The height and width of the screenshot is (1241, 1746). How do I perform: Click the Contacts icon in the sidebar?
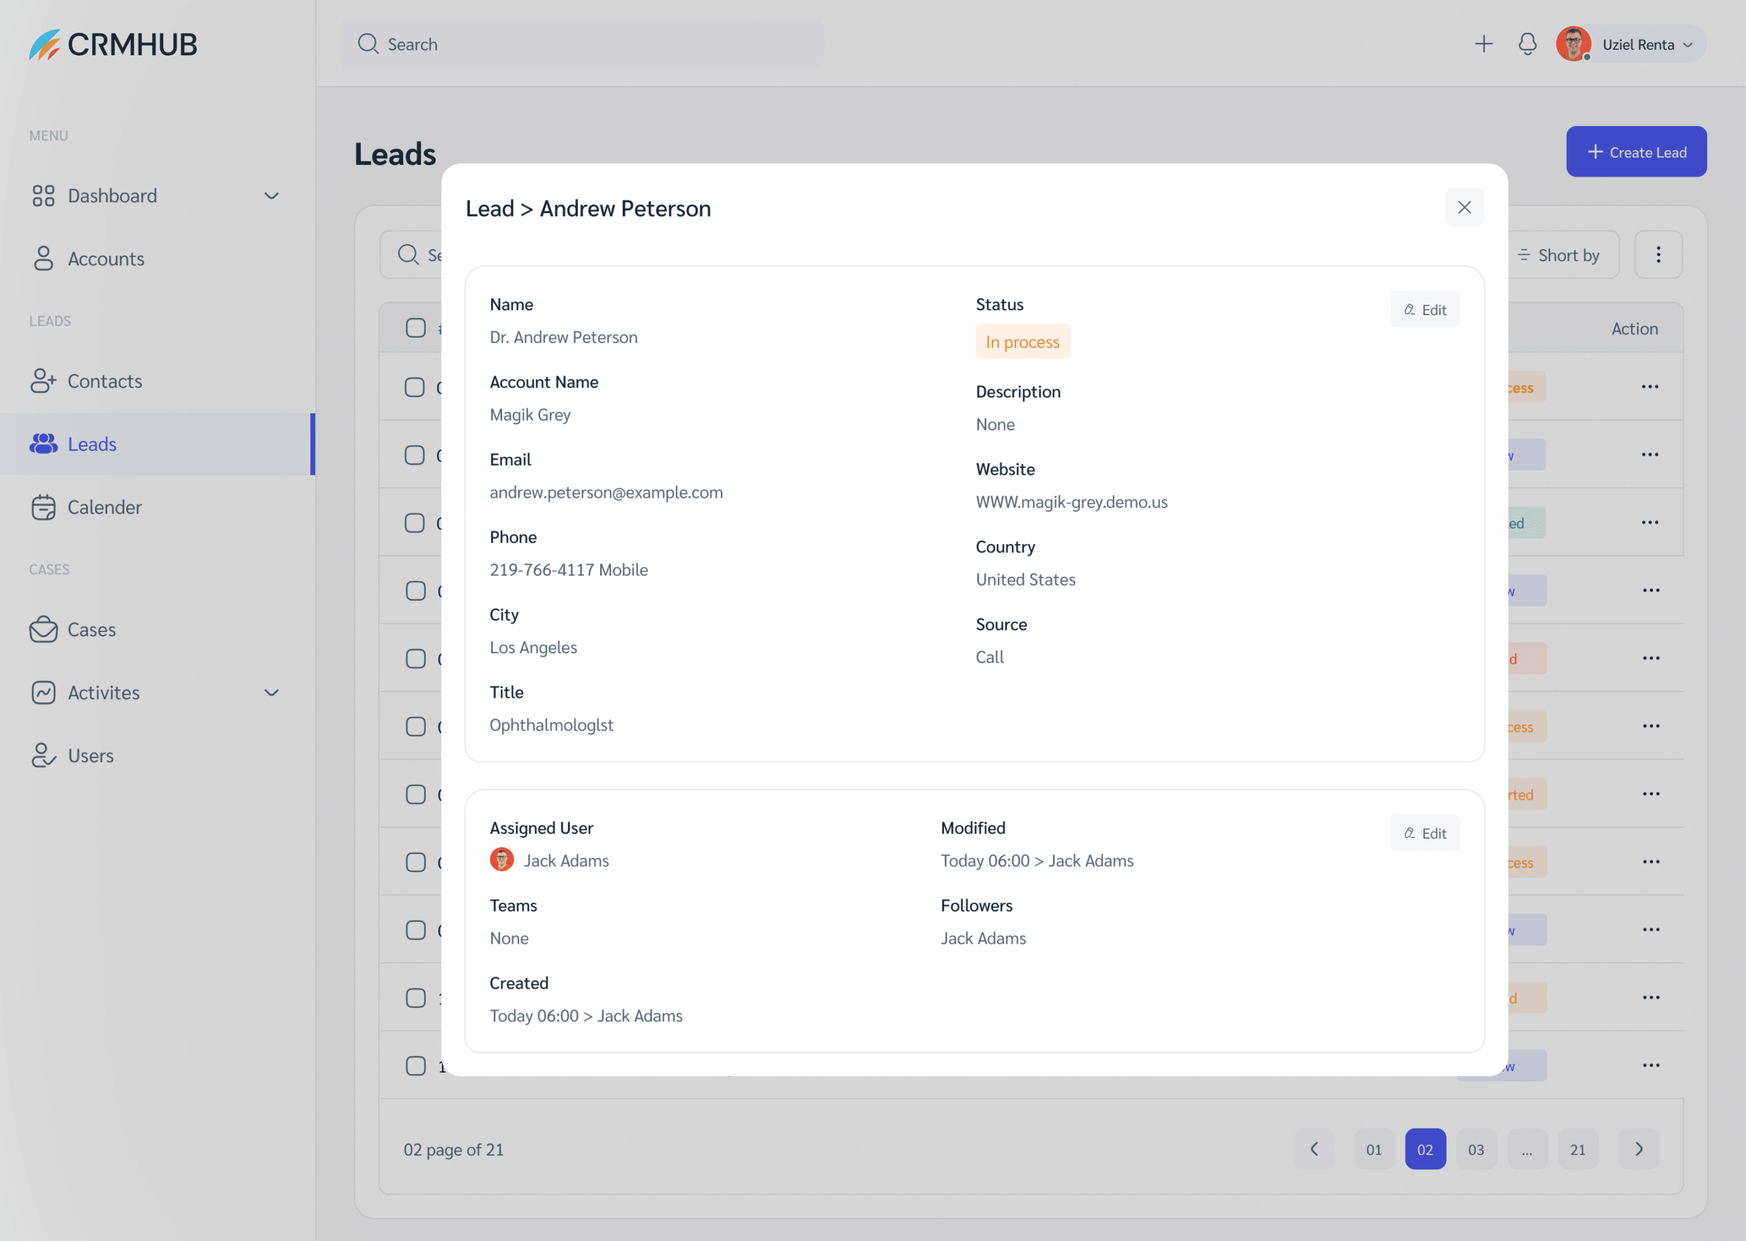[44, 380]
